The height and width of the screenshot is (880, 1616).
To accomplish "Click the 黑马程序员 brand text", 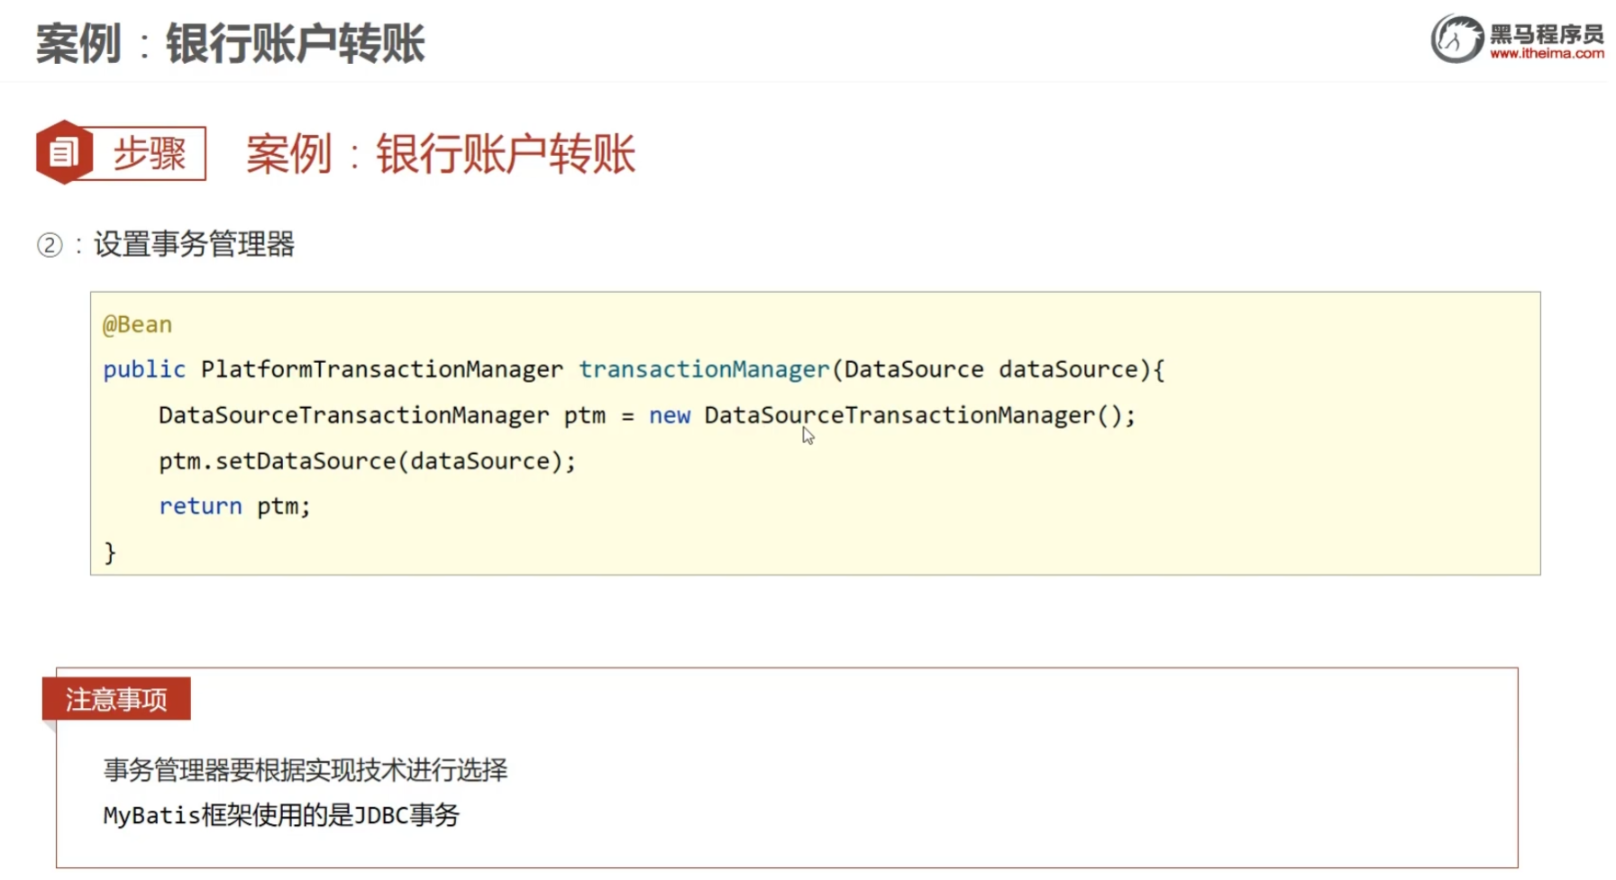I will click(1547, 33).
